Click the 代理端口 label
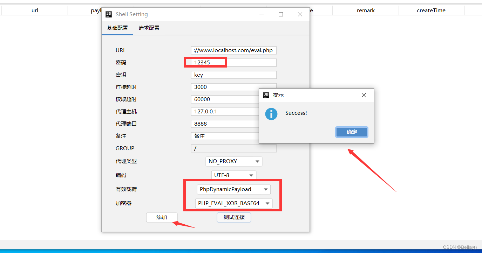This screenshot has height=253, width=482. pos(126,124)
